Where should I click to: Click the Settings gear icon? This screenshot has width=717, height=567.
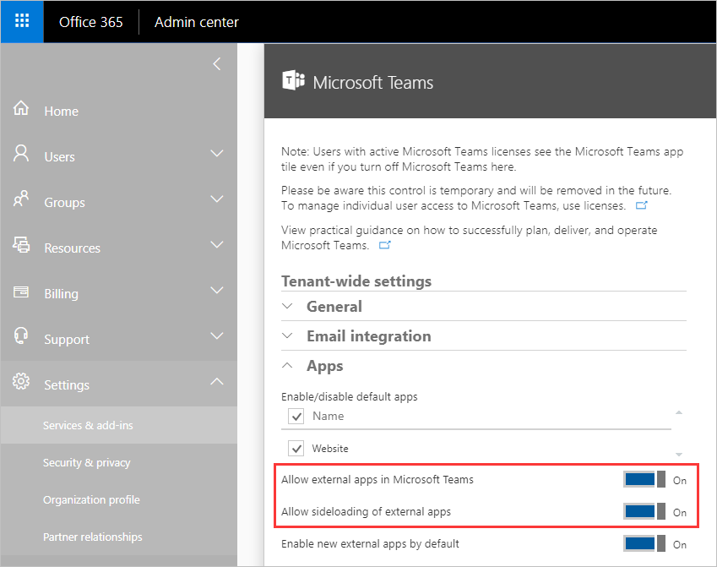(x=21, y=381)
